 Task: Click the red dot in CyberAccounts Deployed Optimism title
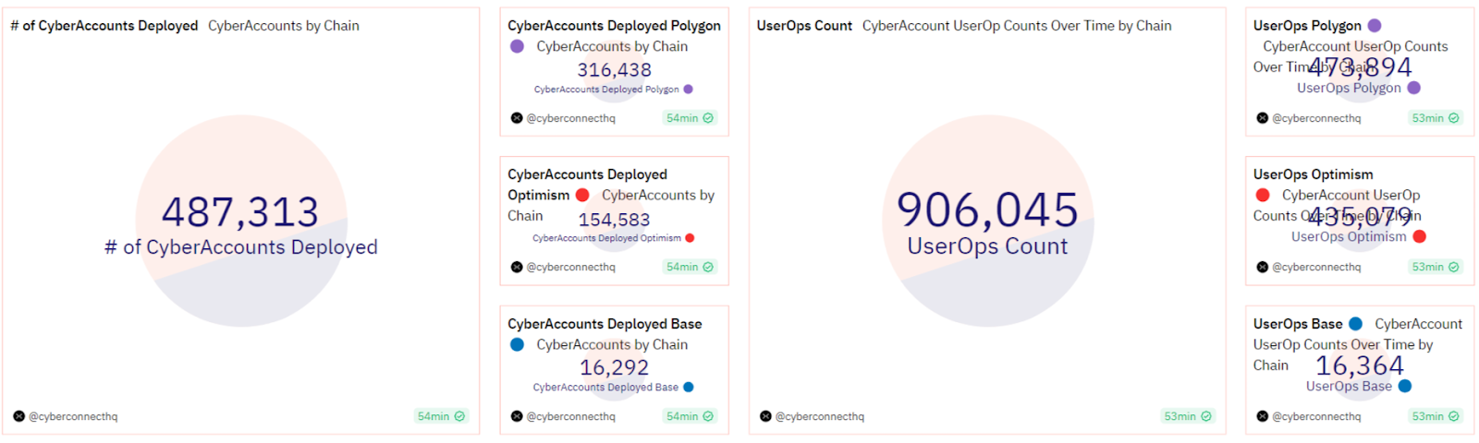[582, 195]
